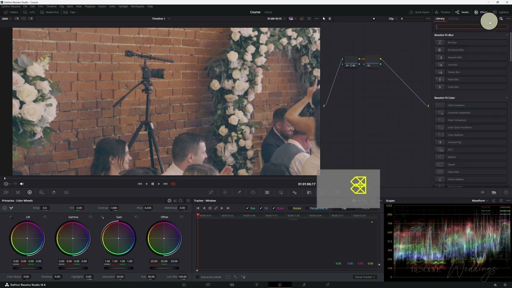This screenshot has width=512, height=288.
Task: Reset Lift color wheel
Action: pyautogui.click(x=45, y=217)
